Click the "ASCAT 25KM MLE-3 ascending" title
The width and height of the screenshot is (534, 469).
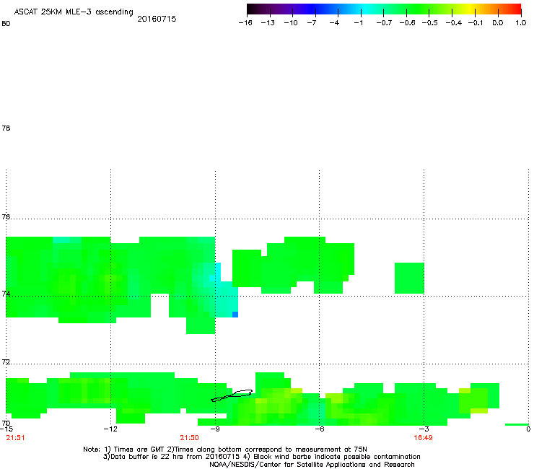point(74,12)
